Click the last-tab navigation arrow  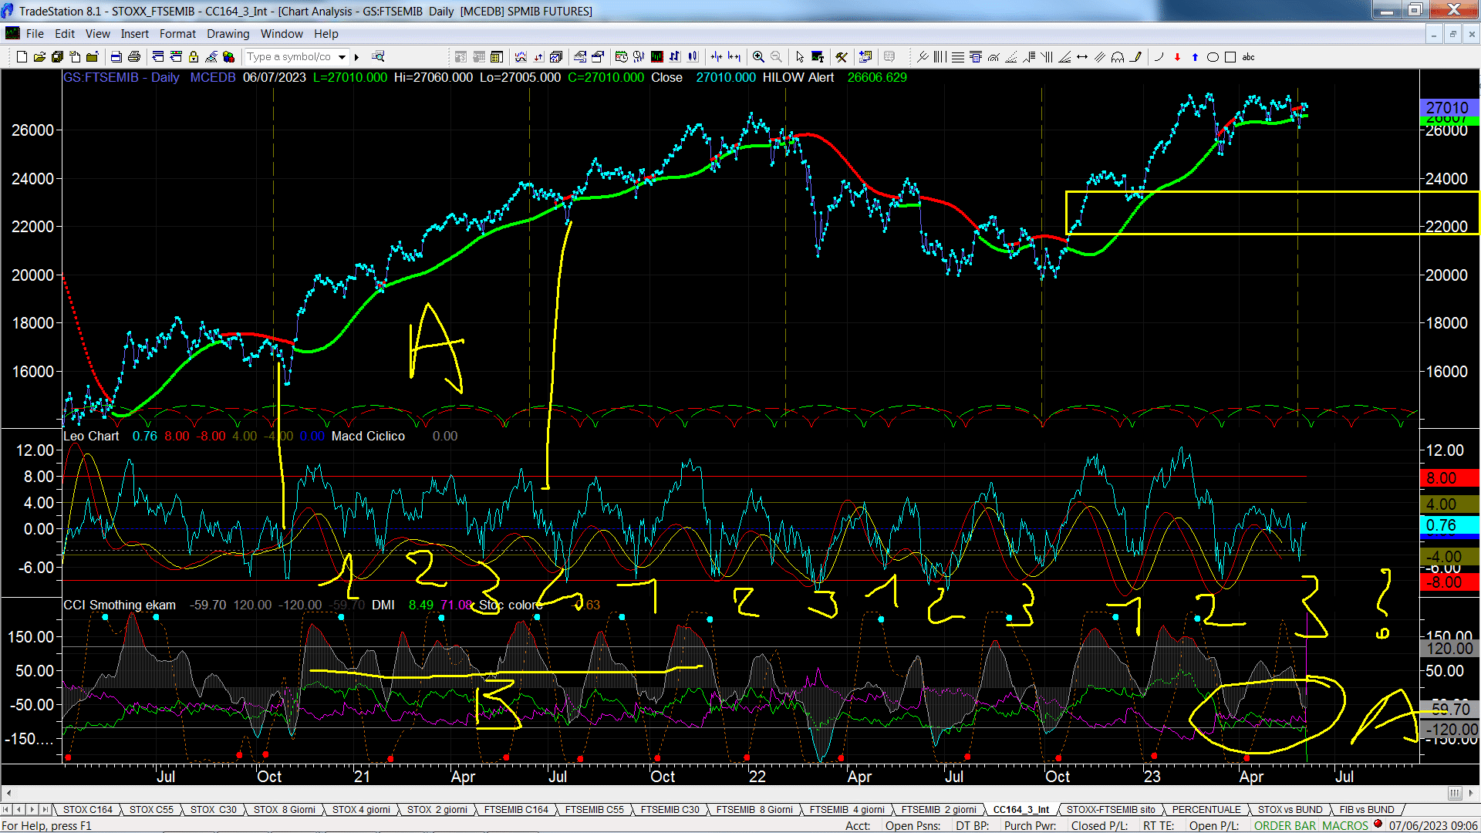point(45,810)
